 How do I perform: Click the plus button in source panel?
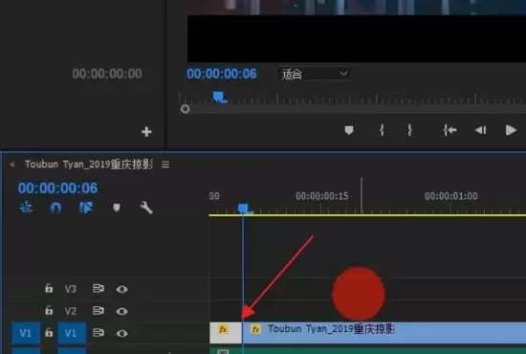click(146, 132)
